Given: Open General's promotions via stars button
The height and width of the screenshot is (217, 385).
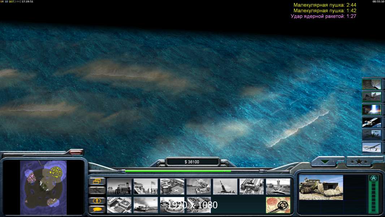Looking at the screenshot, I should click(x=359, y=162).
